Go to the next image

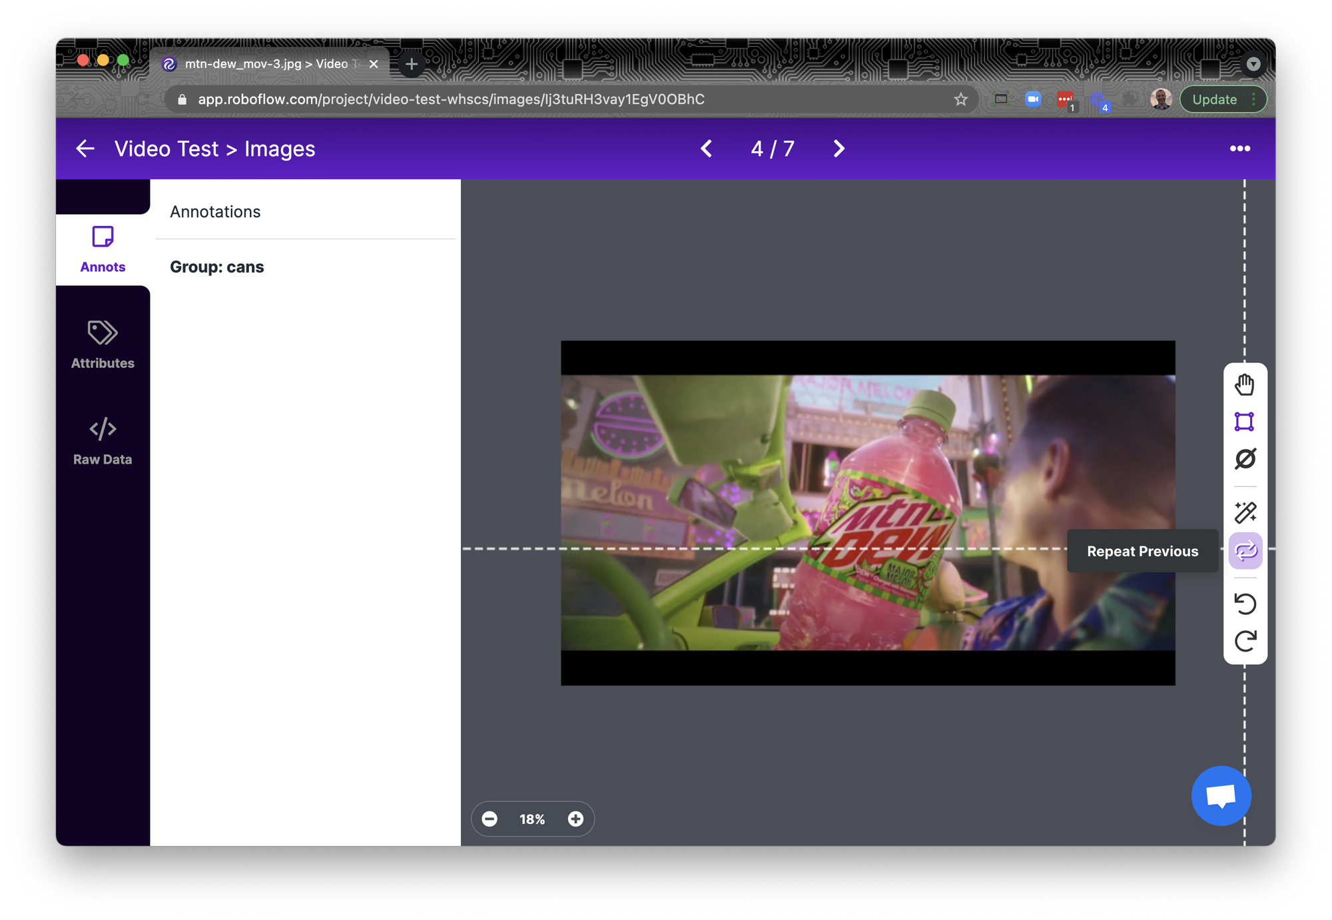tap(838, 149)
